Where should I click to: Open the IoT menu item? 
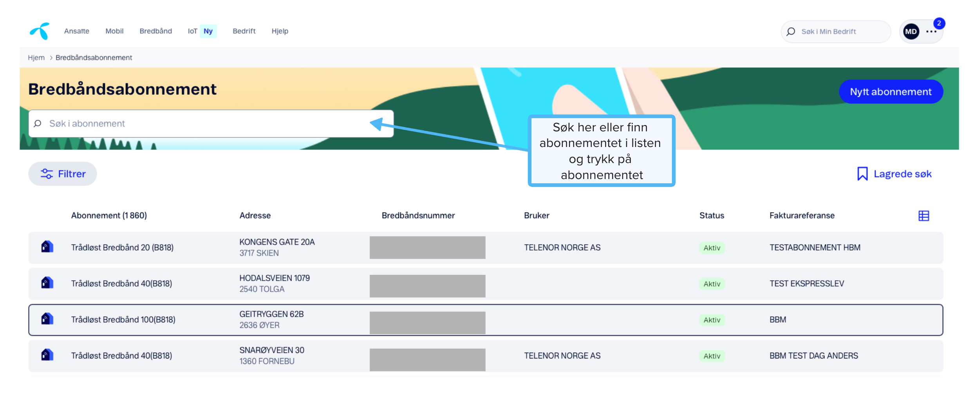(192, 31)
